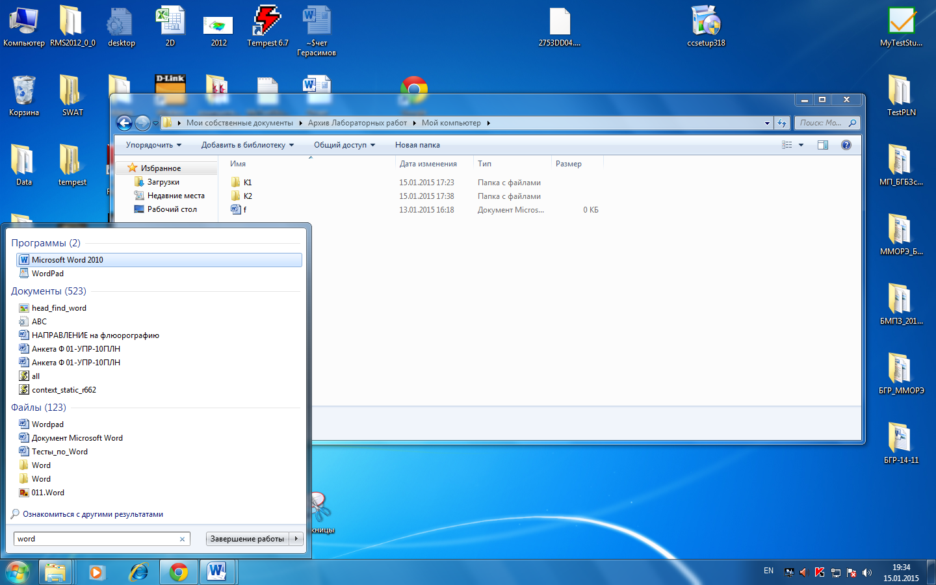Expand shutdown options arrow

point(296,539)
